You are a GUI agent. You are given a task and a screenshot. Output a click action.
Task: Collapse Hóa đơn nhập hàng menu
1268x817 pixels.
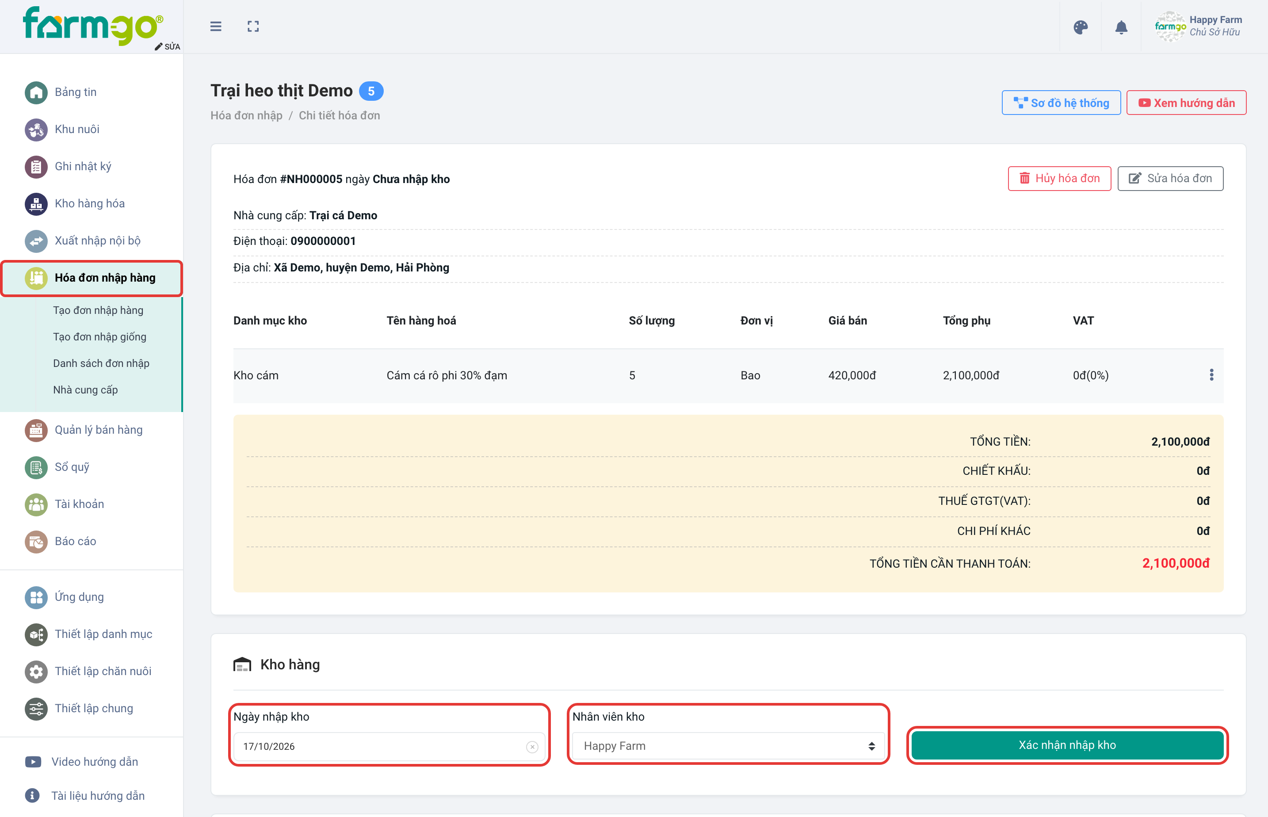coord(92,278)
